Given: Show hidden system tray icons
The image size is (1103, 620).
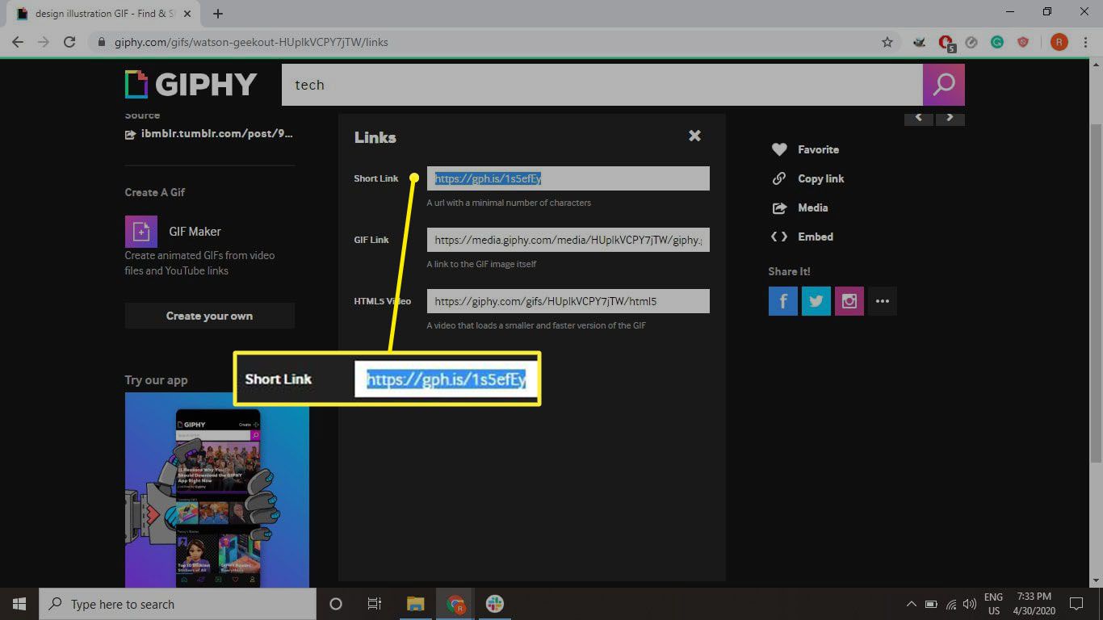Looking at the screenshot, I should (912, 604).
